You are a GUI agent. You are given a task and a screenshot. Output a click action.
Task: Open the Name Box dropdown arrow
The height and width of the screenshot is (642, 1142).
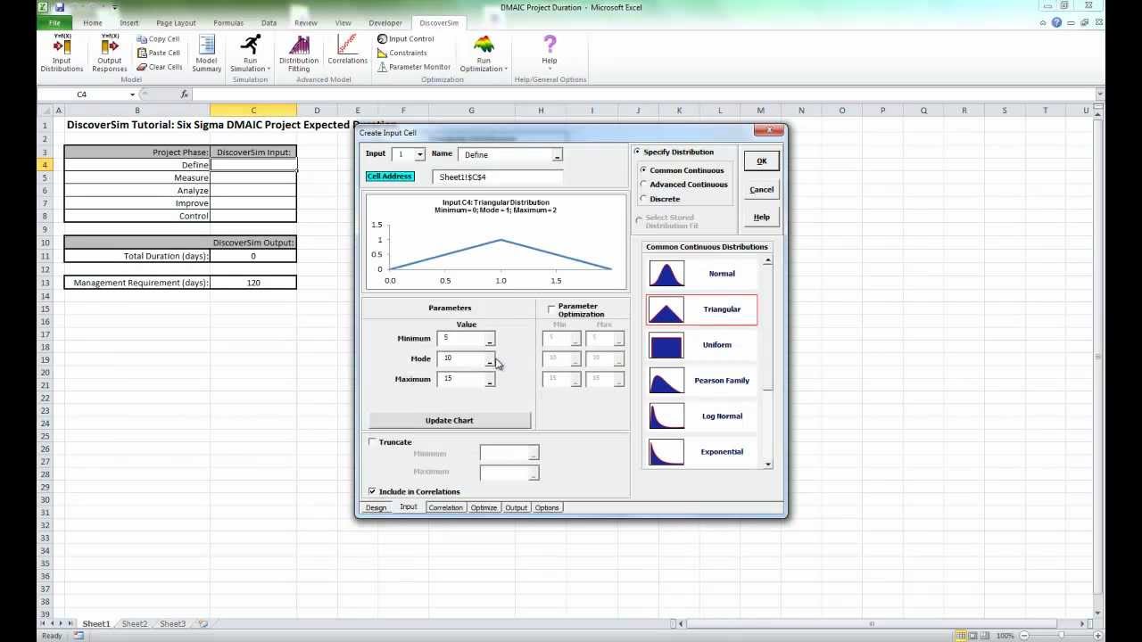pos(133,95)
